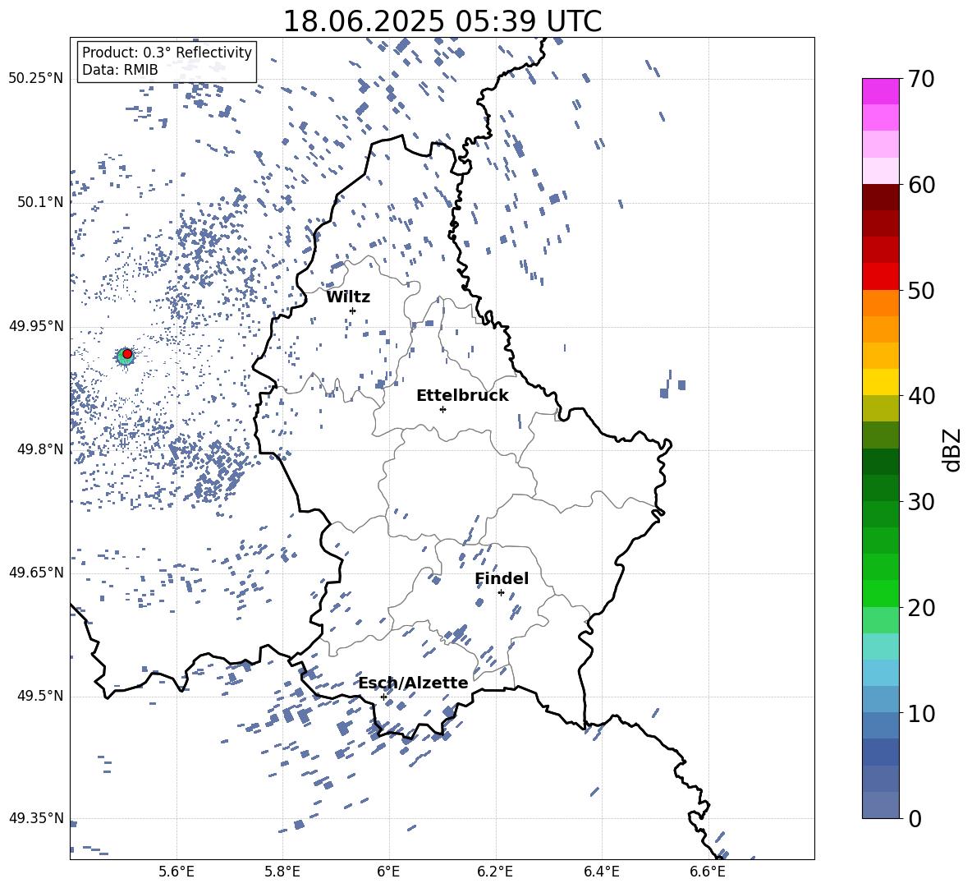Click the 0 colorbar tick label
972x888 pixels.
pyautogui.click(x=915, y=819)
